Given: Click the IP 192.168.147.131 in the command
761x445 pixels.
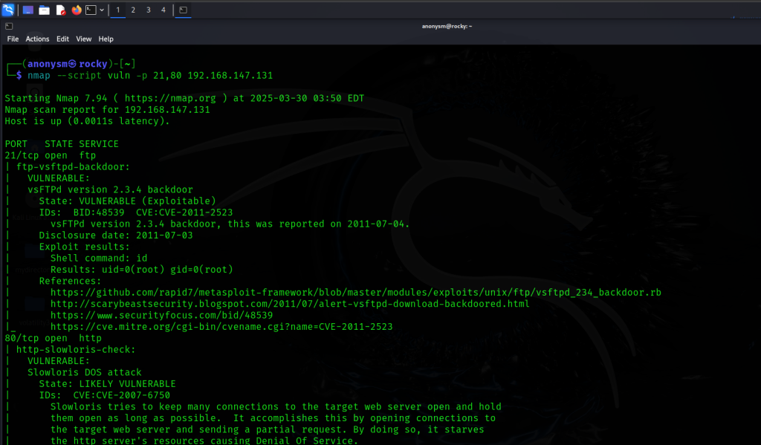Looking at the screenshot, I should pos(230,75).
